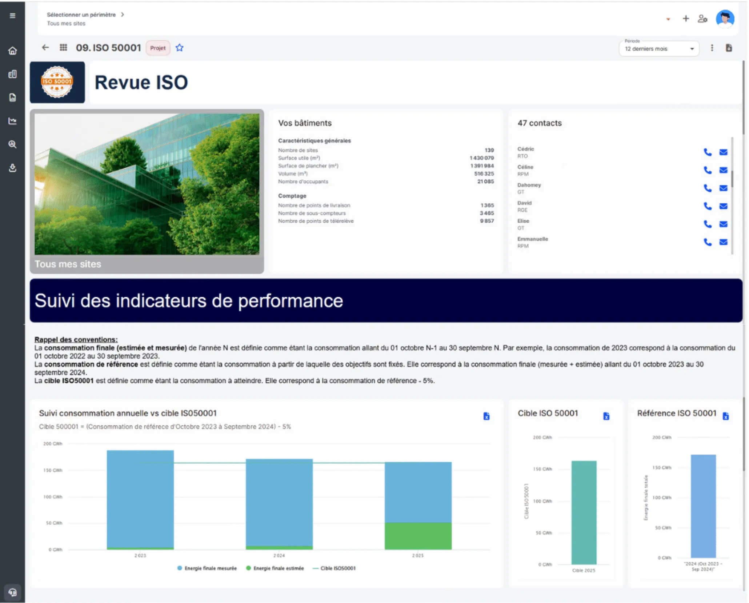This screenshot has width=749, height=603.
Task: Select the analytics chart icon in the sidebar
Action: pyautogui.click(x=13, y=121)
